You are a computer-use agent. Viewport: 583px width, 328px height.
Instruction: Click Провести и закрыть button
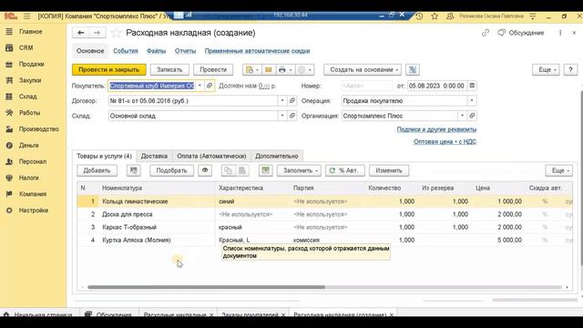point(109,69)
